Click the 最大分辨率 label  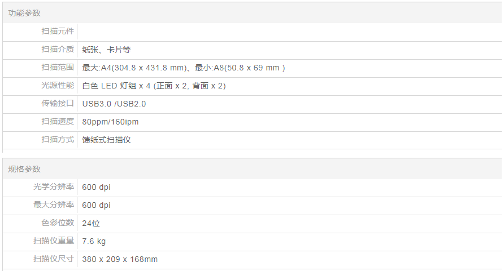pyautogui.click(x=54, y=205)
